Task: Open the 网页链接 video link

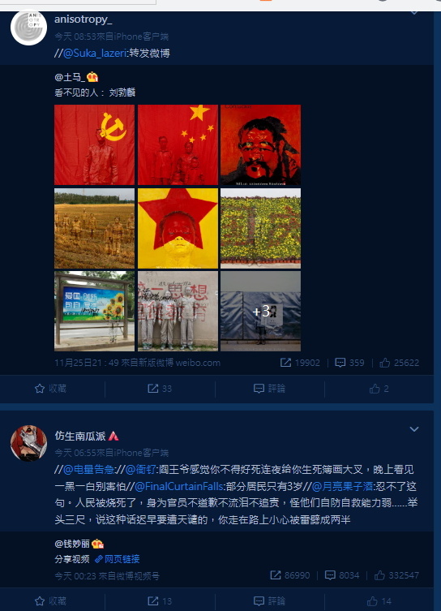Action: coord(118,559)
